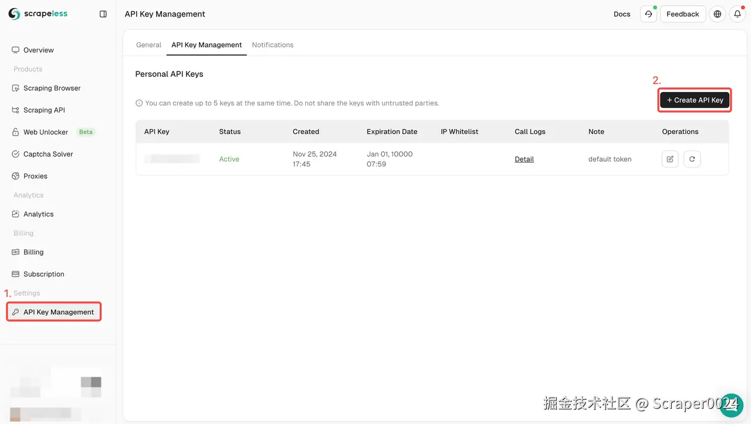Open the Subscription page
Screen dimensions: 751x424
click(44, 274)
